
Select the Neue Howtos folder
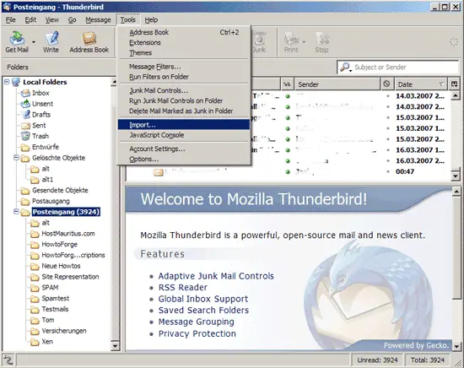click(61, 266)
